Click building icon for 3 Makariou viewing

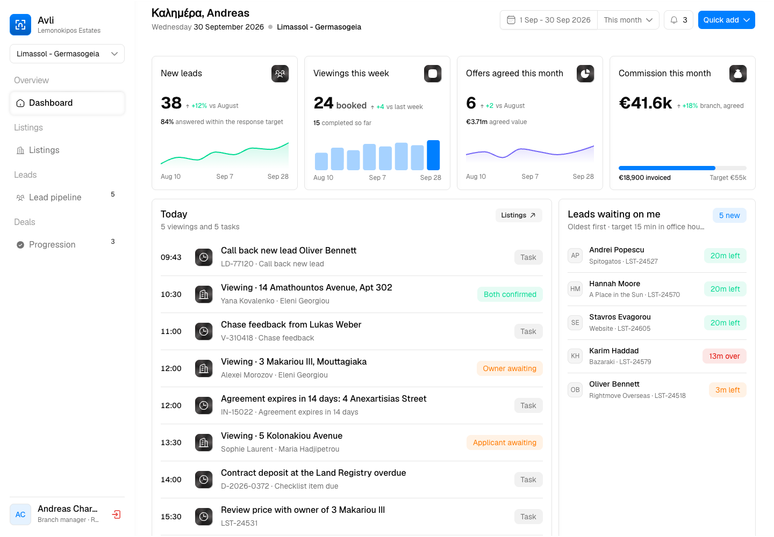click(x=204, y=368)
